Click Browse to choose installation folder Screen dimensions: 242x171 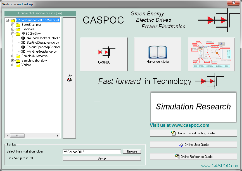(x=132, y=151)
